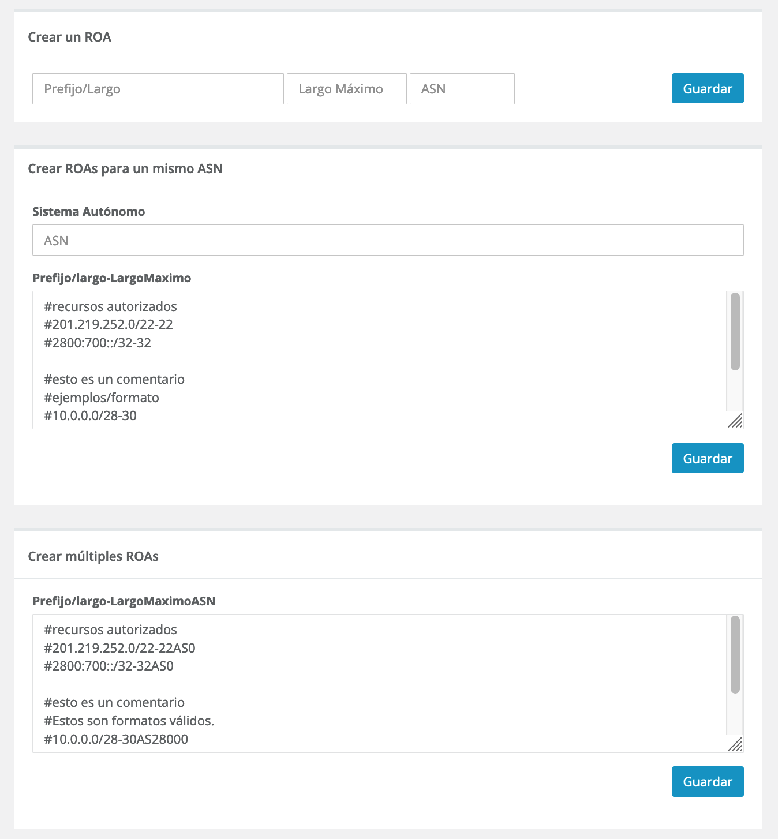778x839 pixels.
Task: Click the Prefijo/largo-LargoMaximo label
Action: click(112, 278)
